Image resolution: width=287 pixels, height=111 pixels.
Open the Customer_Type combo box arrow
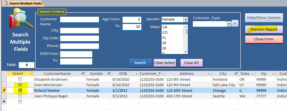point(229,24)
